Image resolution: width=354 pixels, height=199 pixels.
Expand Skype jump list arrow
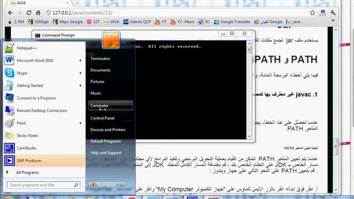80,73
